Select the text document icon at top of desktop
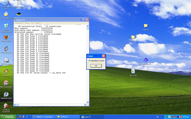This screenshot has width=191, height=119. coord(19,4)
